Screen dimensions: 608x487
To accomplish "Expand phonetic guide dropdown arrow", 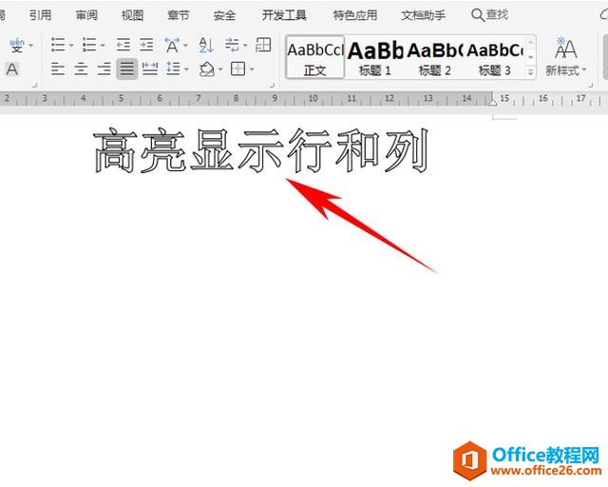I will click(x=30, y=46).
